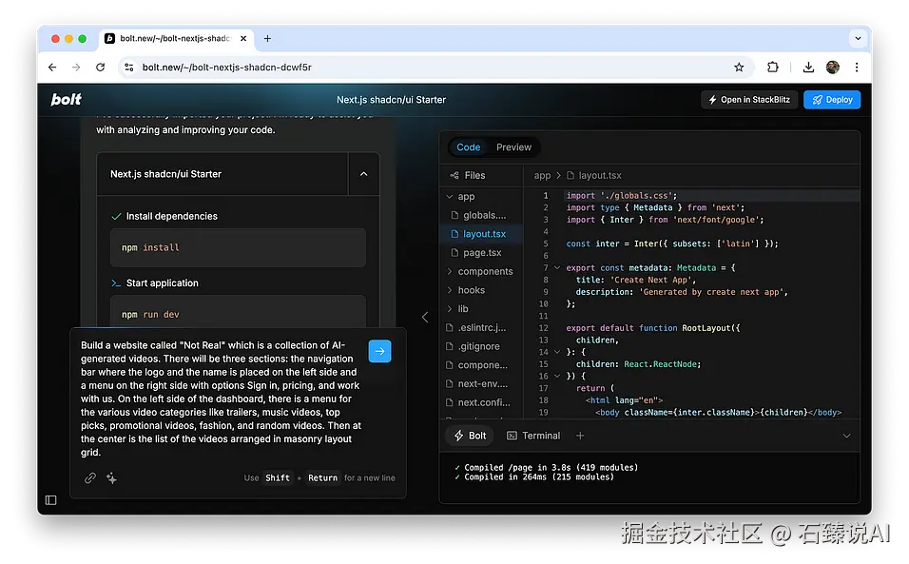The image size is (909, 564).
Task: Switch to the Preview view
Action: [513, 147]
